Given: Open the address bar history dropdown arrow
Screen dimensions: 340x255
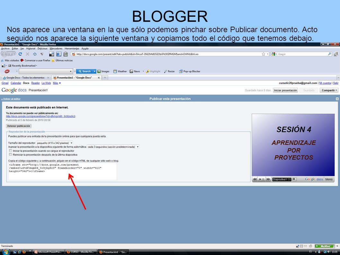Looking at the screenshot, I should click(x=268, y=54).
